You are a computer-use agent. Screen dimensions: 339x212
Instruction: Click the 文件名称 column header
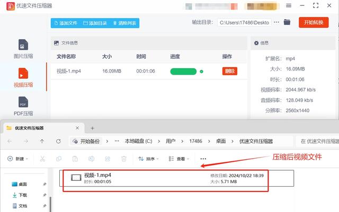66,57
